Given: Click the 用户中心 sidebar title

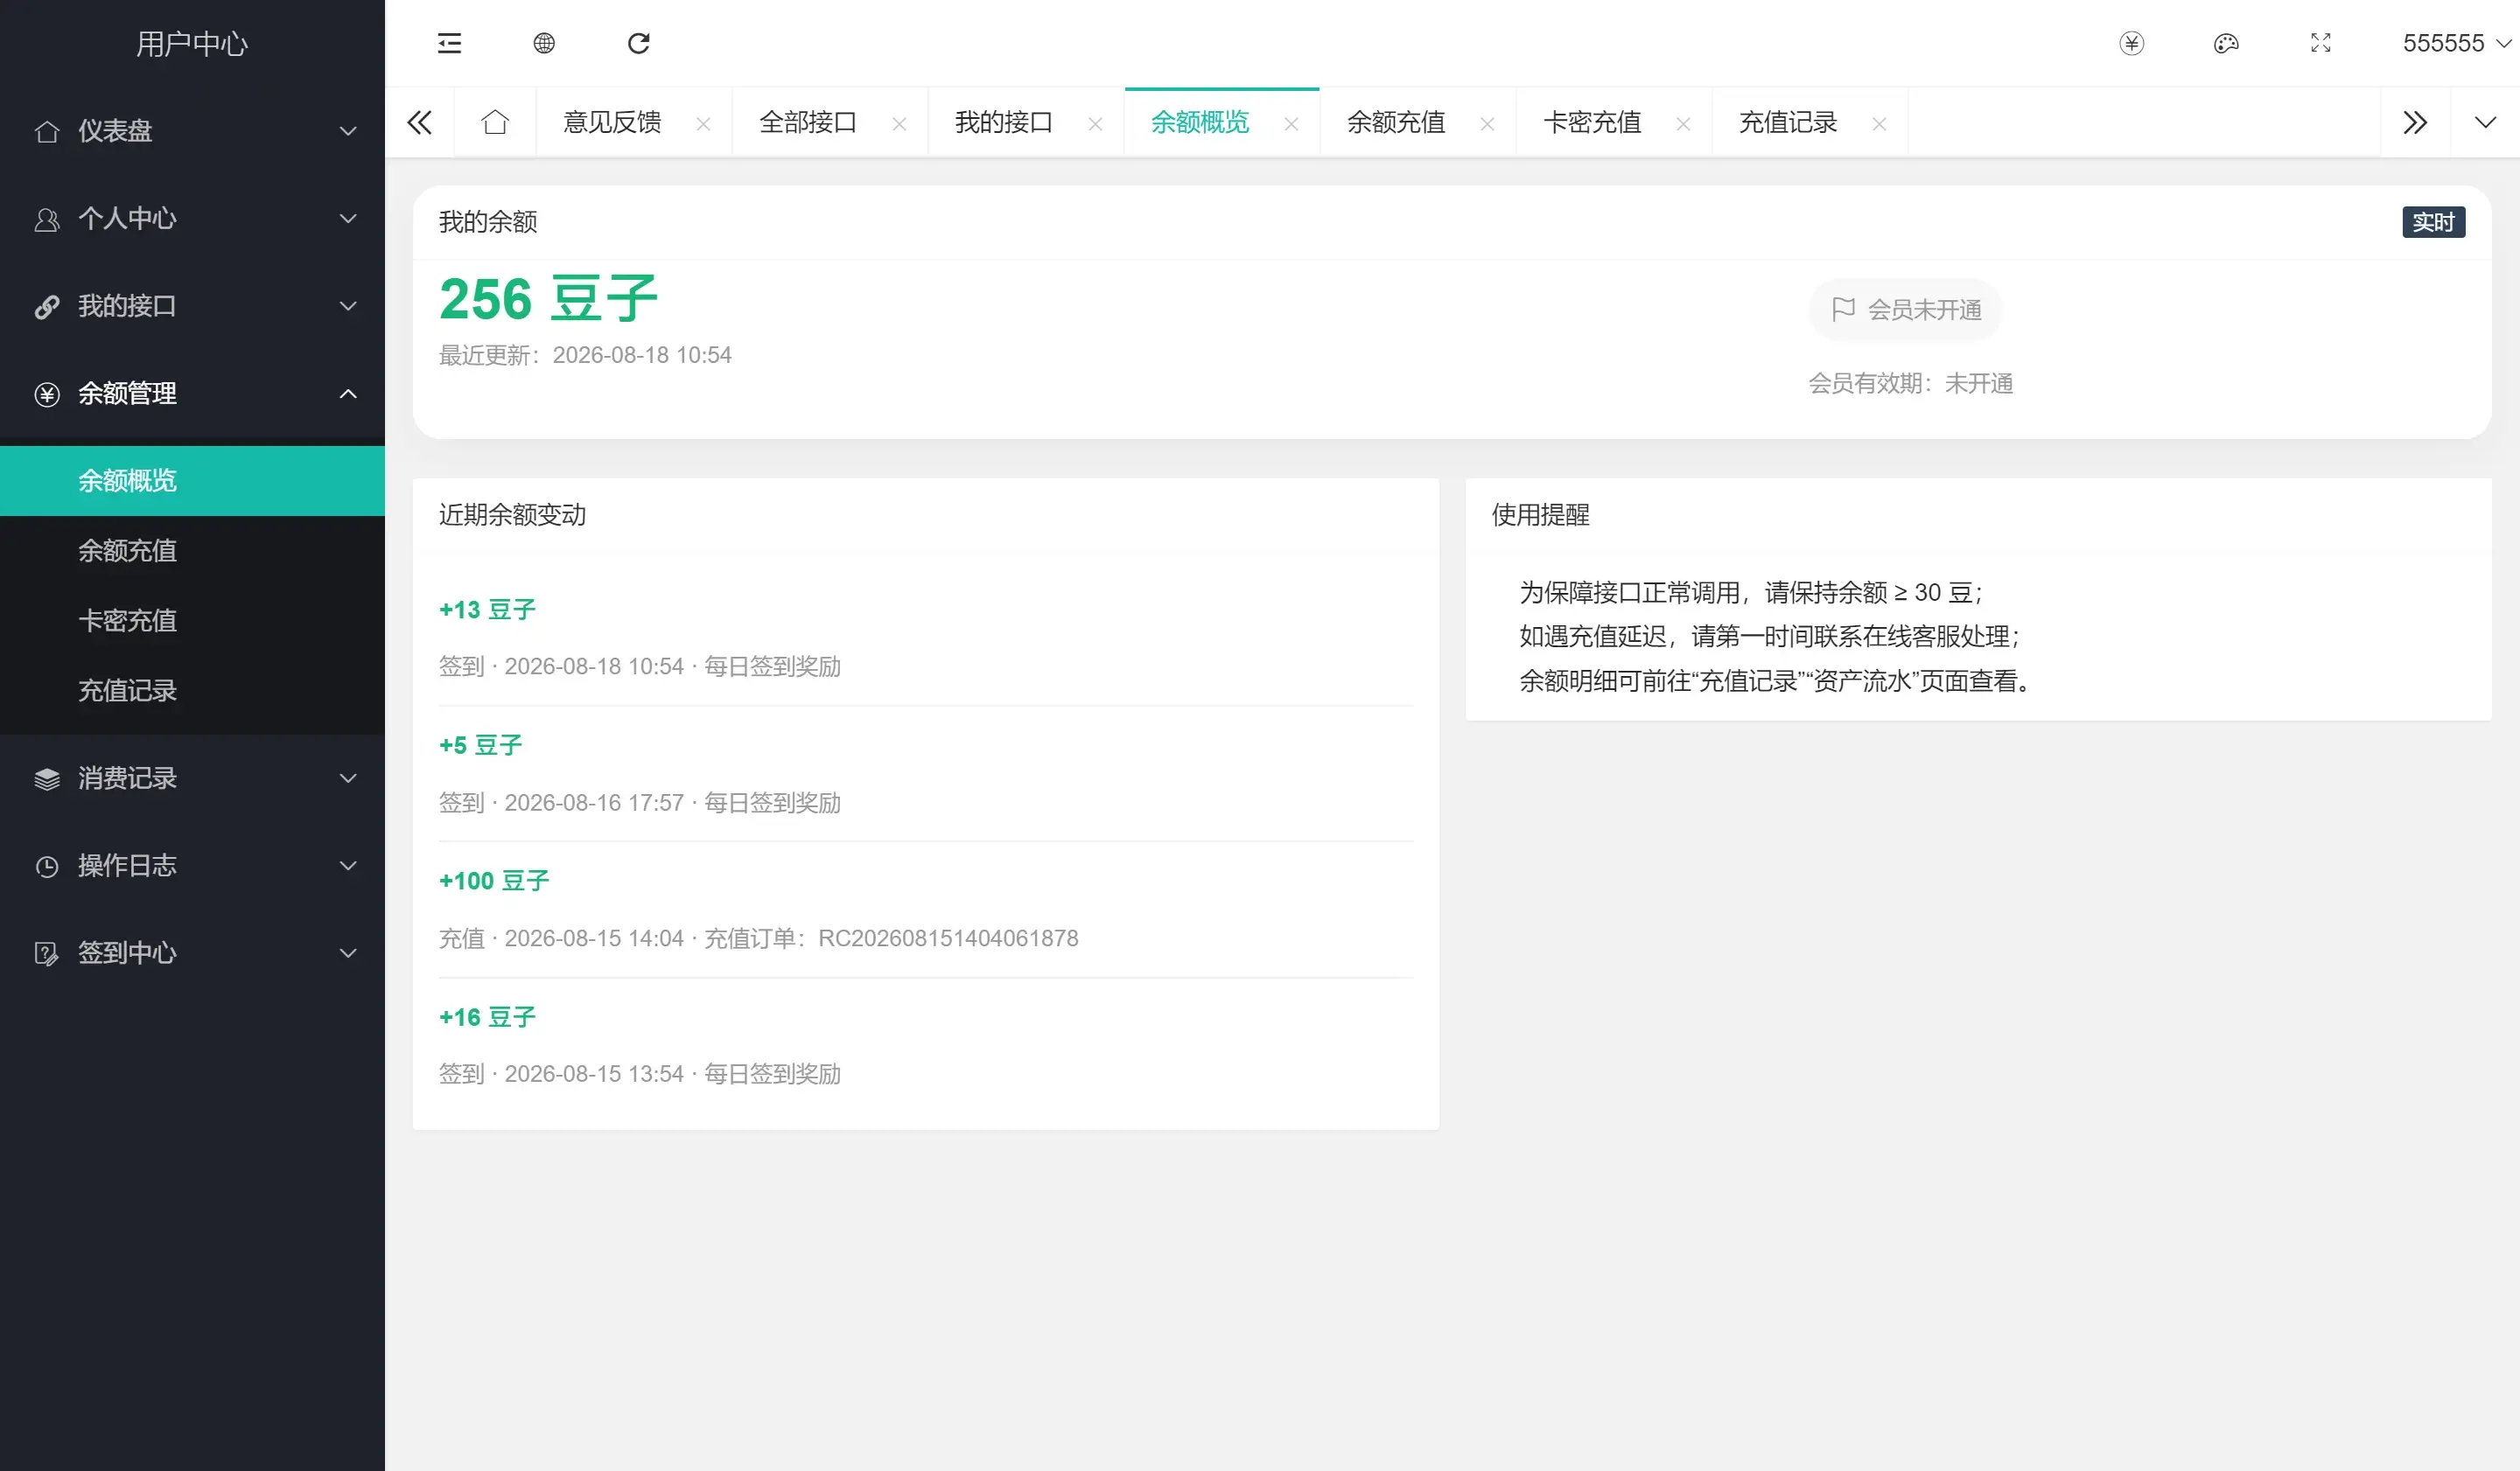Looking at the screenshot, I should point(192,44).
